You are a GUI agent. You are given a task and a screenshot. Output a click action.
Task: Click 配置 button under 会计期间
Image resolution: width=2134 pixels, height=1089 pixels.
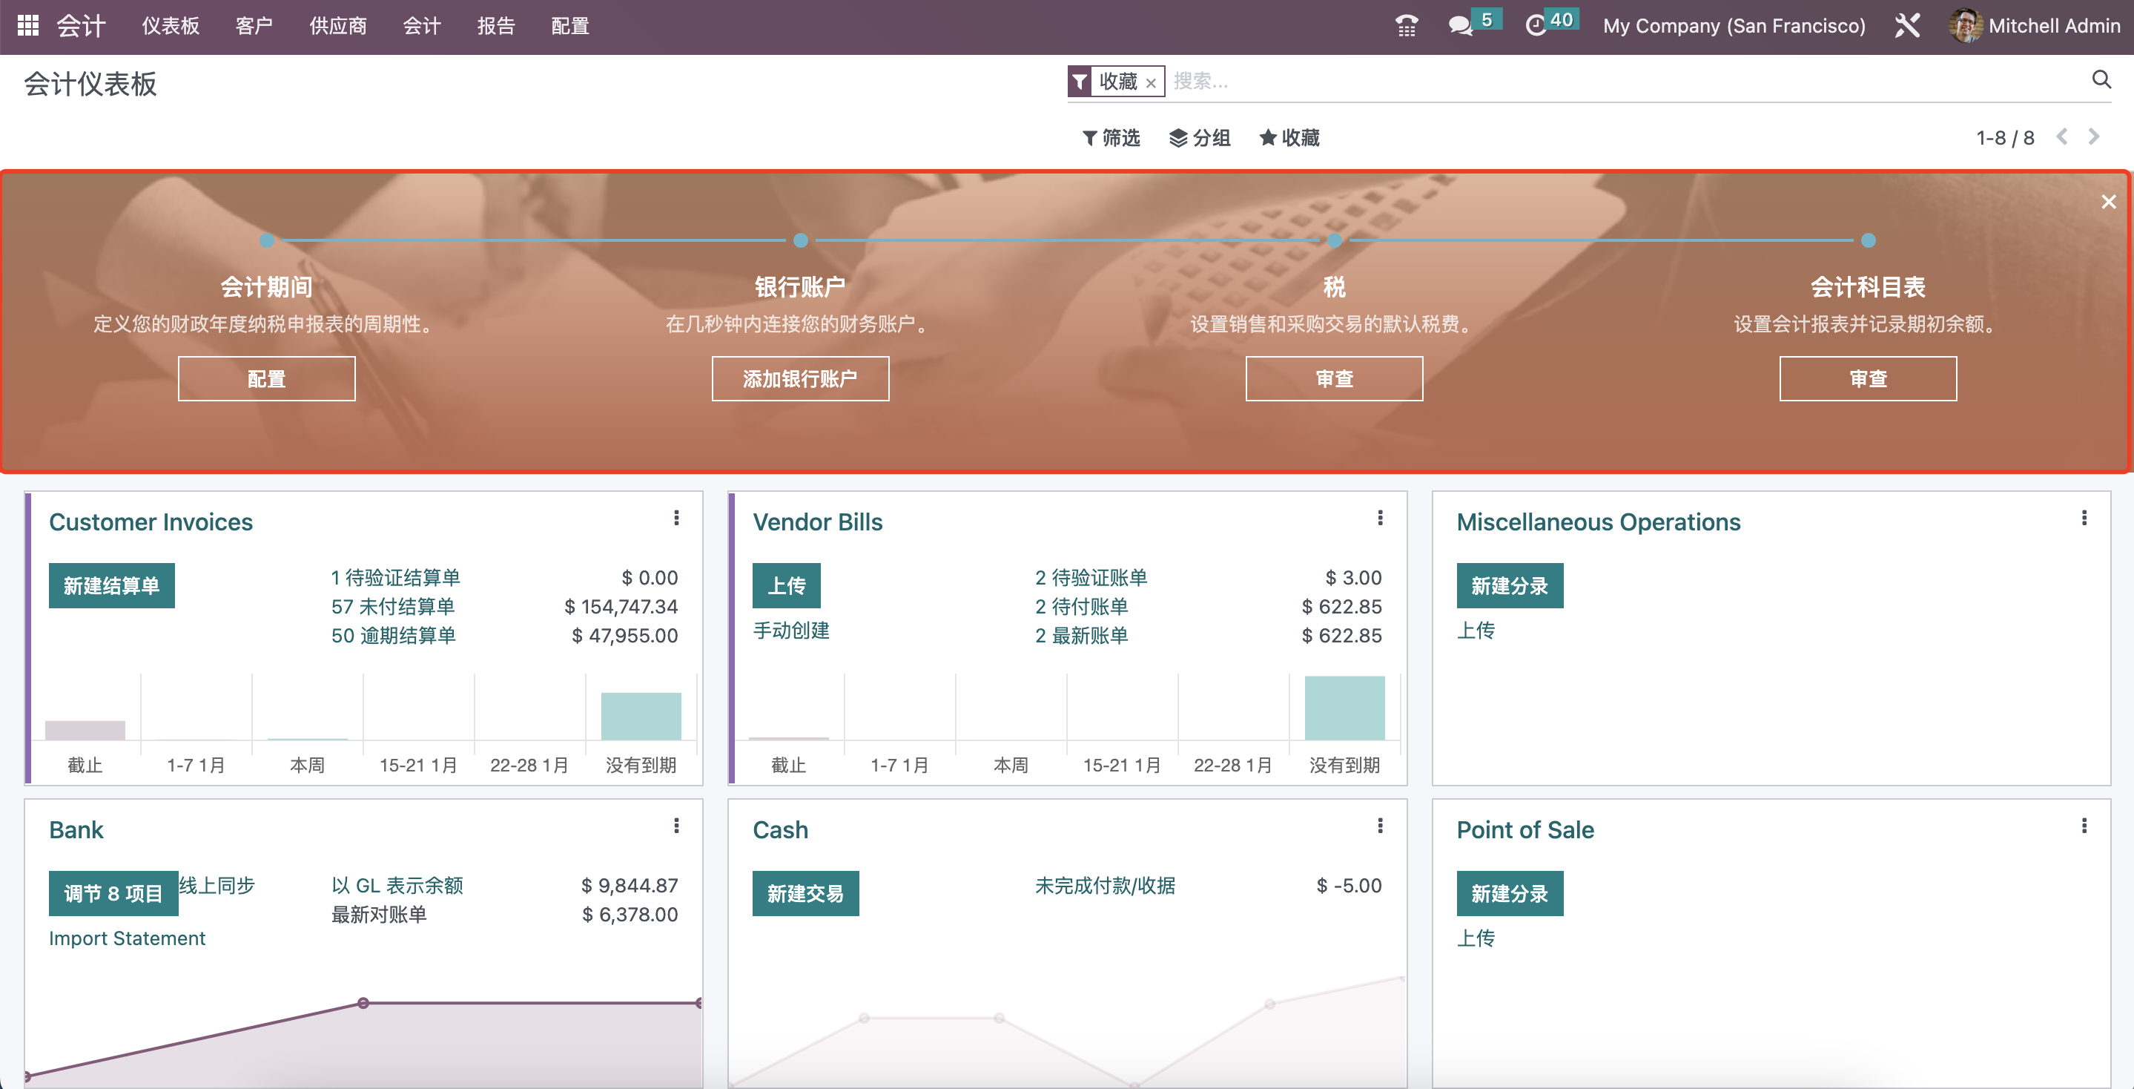[267, 379]
